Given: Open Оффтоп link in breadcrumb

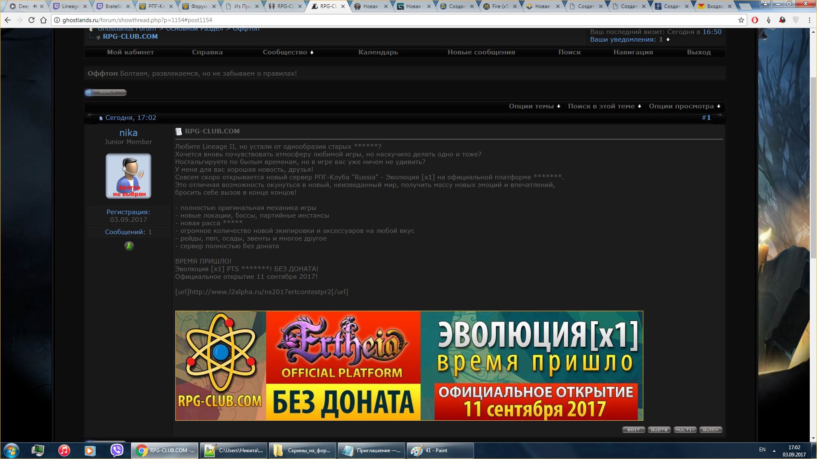Looking at the screenshot, I should 246,29.
